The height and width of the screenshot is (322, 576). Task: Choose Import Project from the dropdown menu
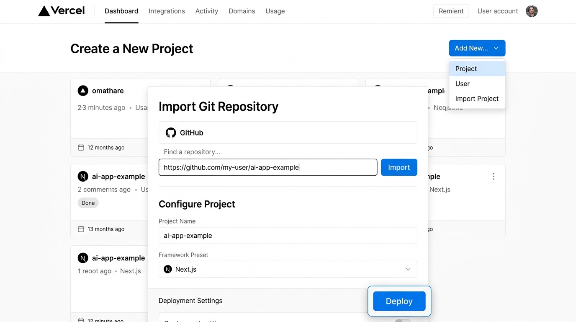(477, 99)
